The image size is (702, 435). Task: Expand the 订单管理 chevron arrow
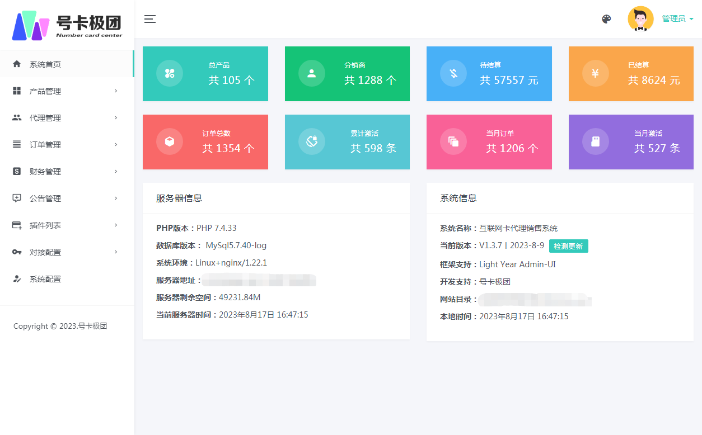click(x=116, y=144)
